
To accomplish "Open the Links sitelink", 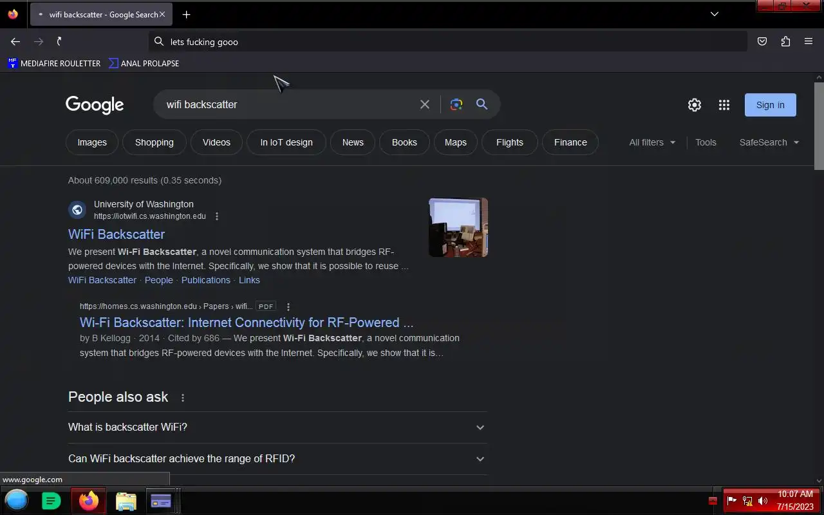I will [x=249, y=280].
